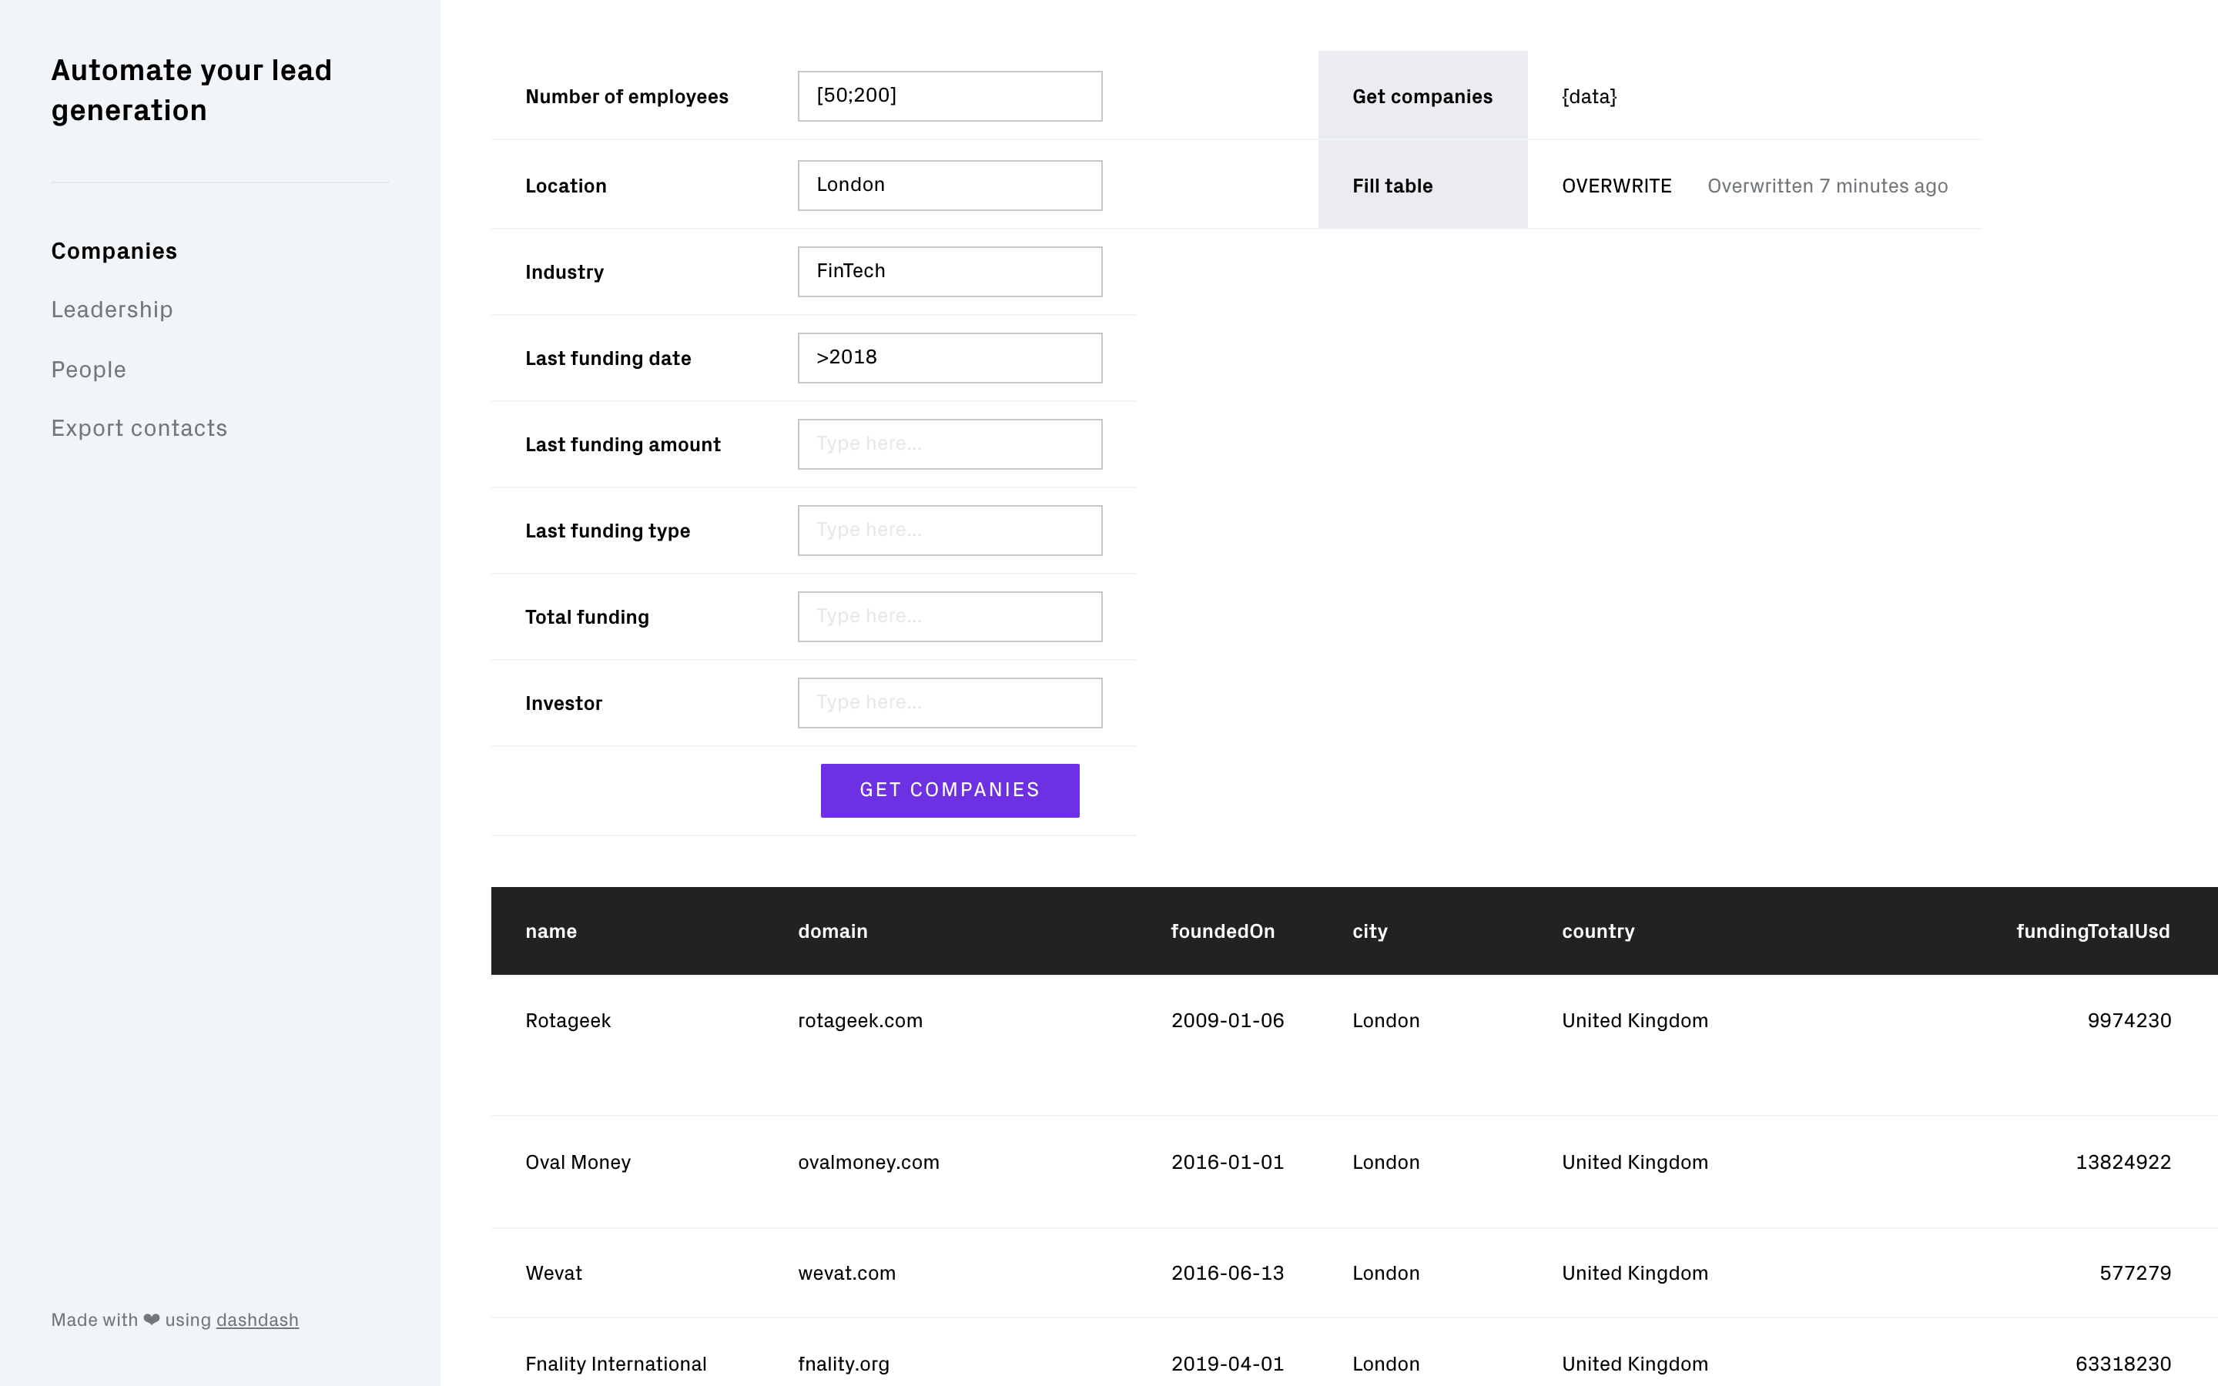Click the name column header
Screen dimensions: 2218x1386
coord(551,932)
